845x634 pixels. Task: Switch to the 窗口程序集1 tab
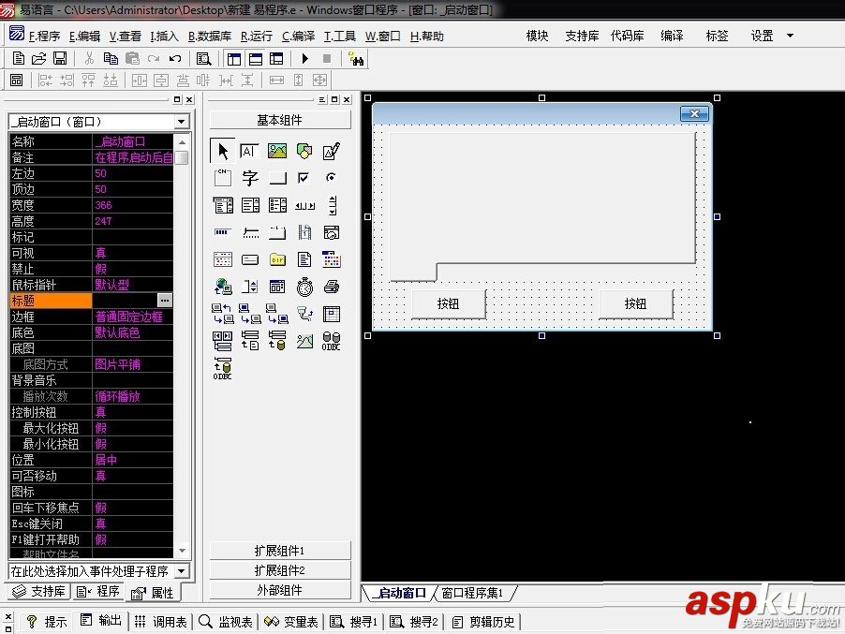click(x=472, y=593)
